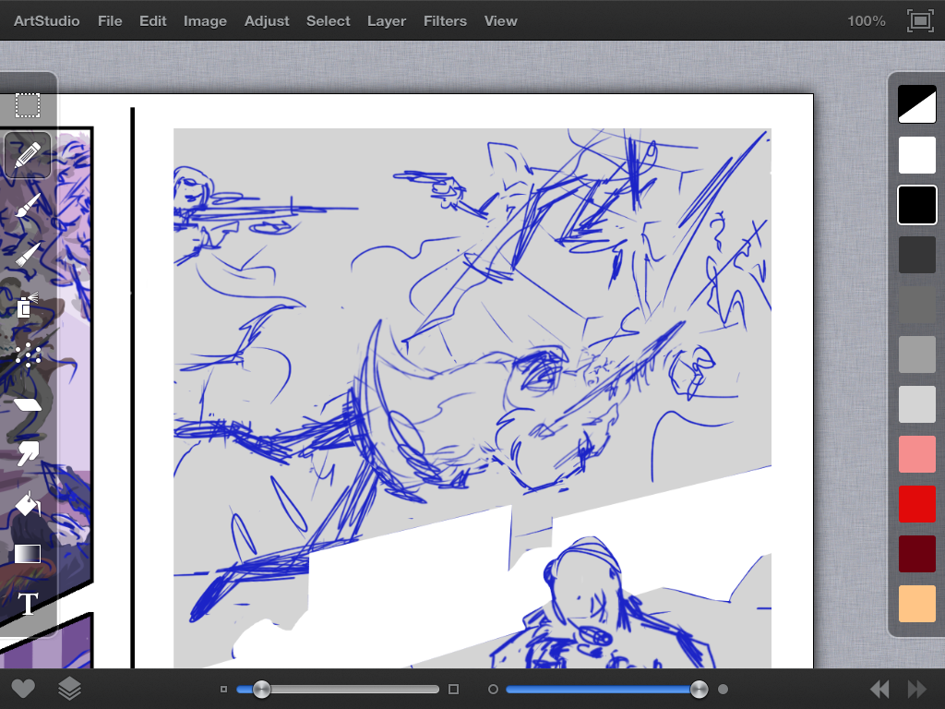Viewport: 945px width, 709px height.
Task: Select the thin Brush tool
Action: click(x=28, y=255)
